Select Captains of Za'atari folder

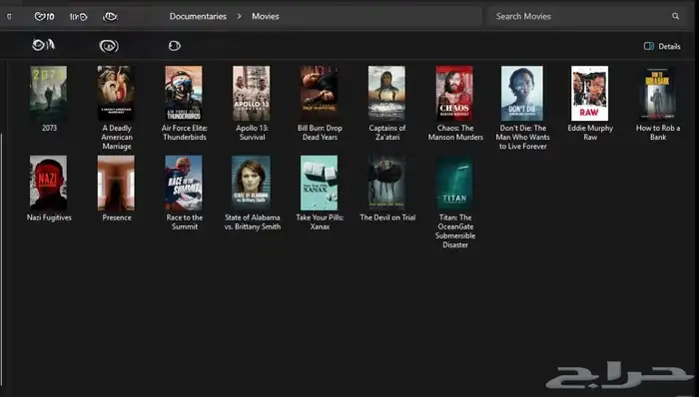click(x=387, y=94)
